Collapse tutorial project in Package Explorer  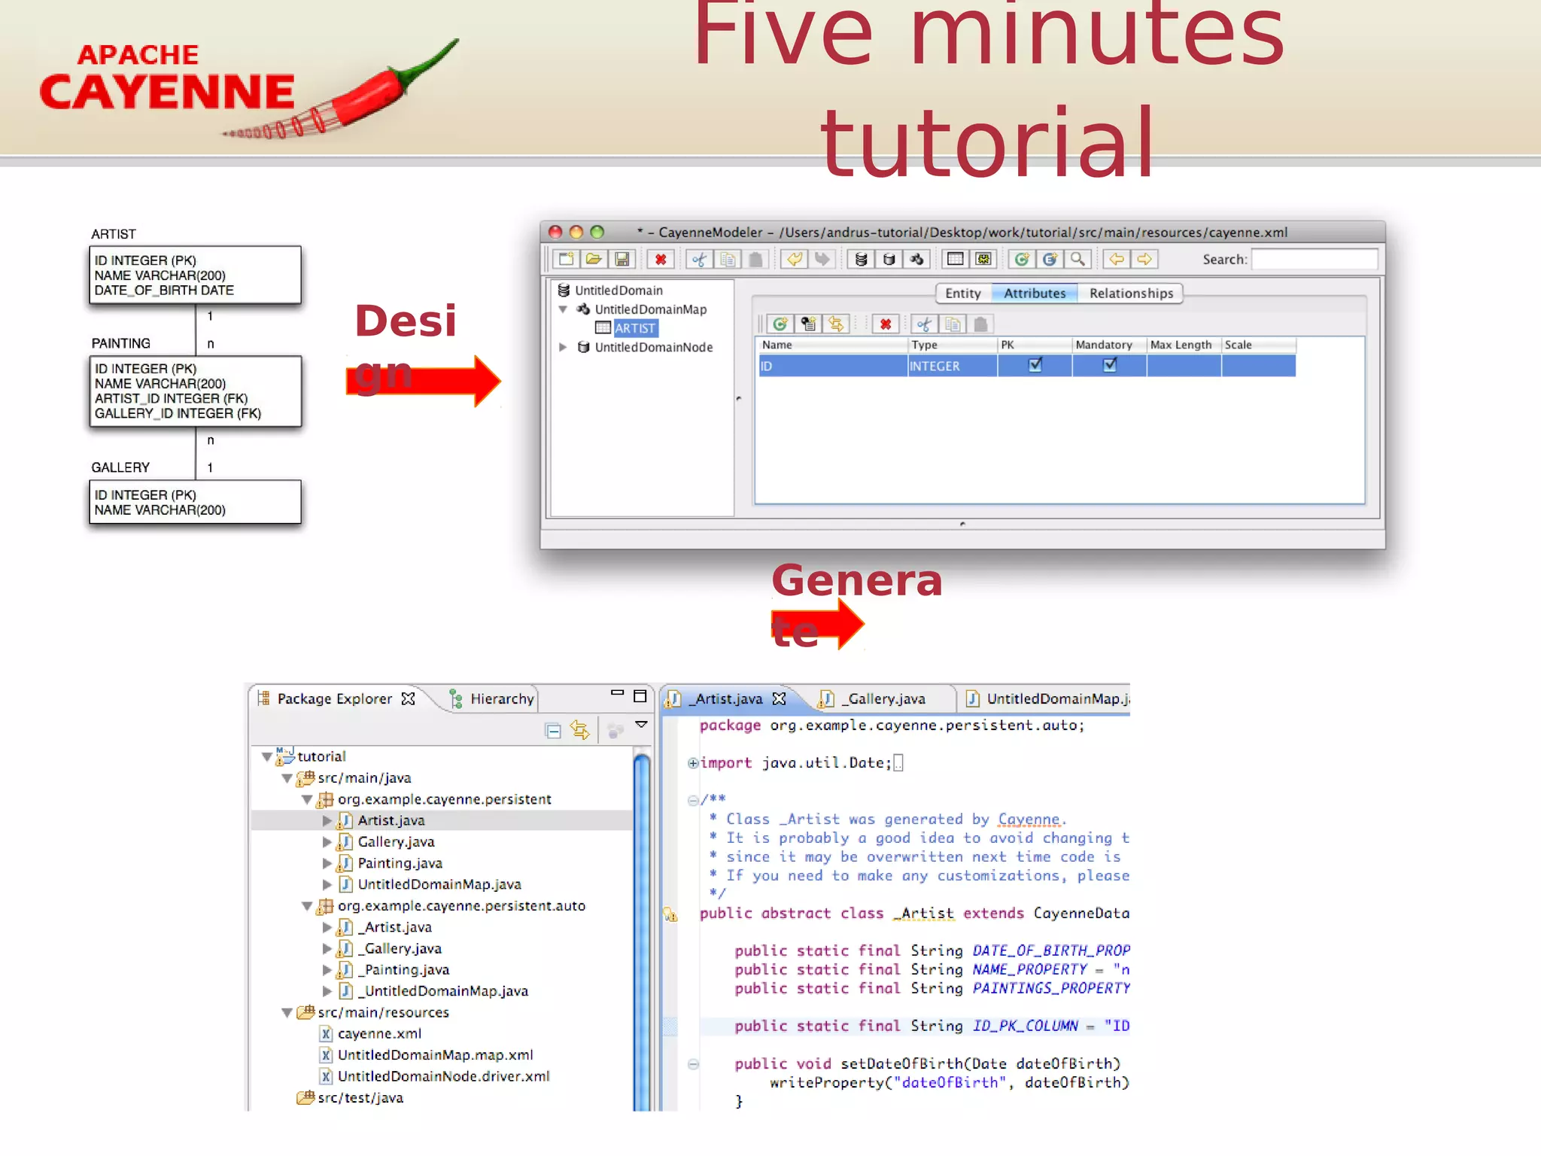coord(267,757)
